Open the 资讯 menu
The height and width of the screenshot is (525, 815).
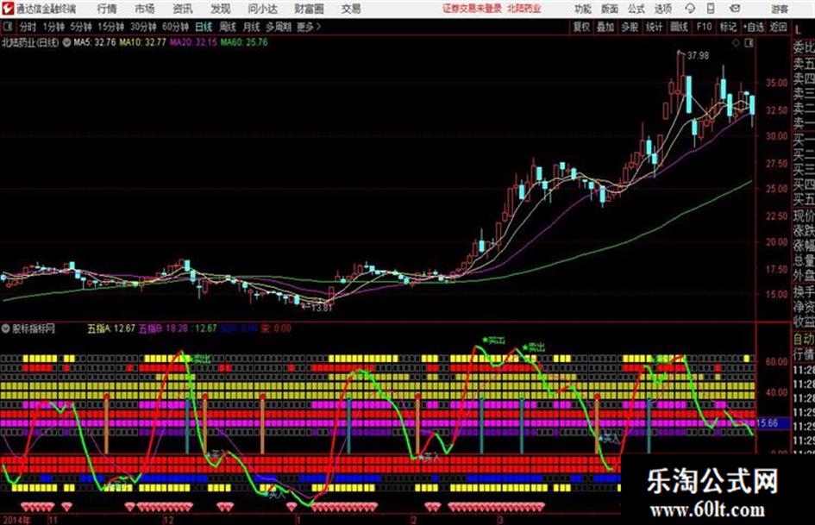coord(182,9)
